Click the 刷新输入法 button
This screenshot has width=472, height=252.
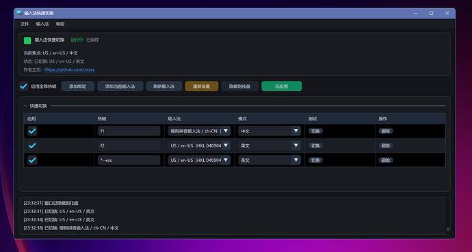(164, 86)
